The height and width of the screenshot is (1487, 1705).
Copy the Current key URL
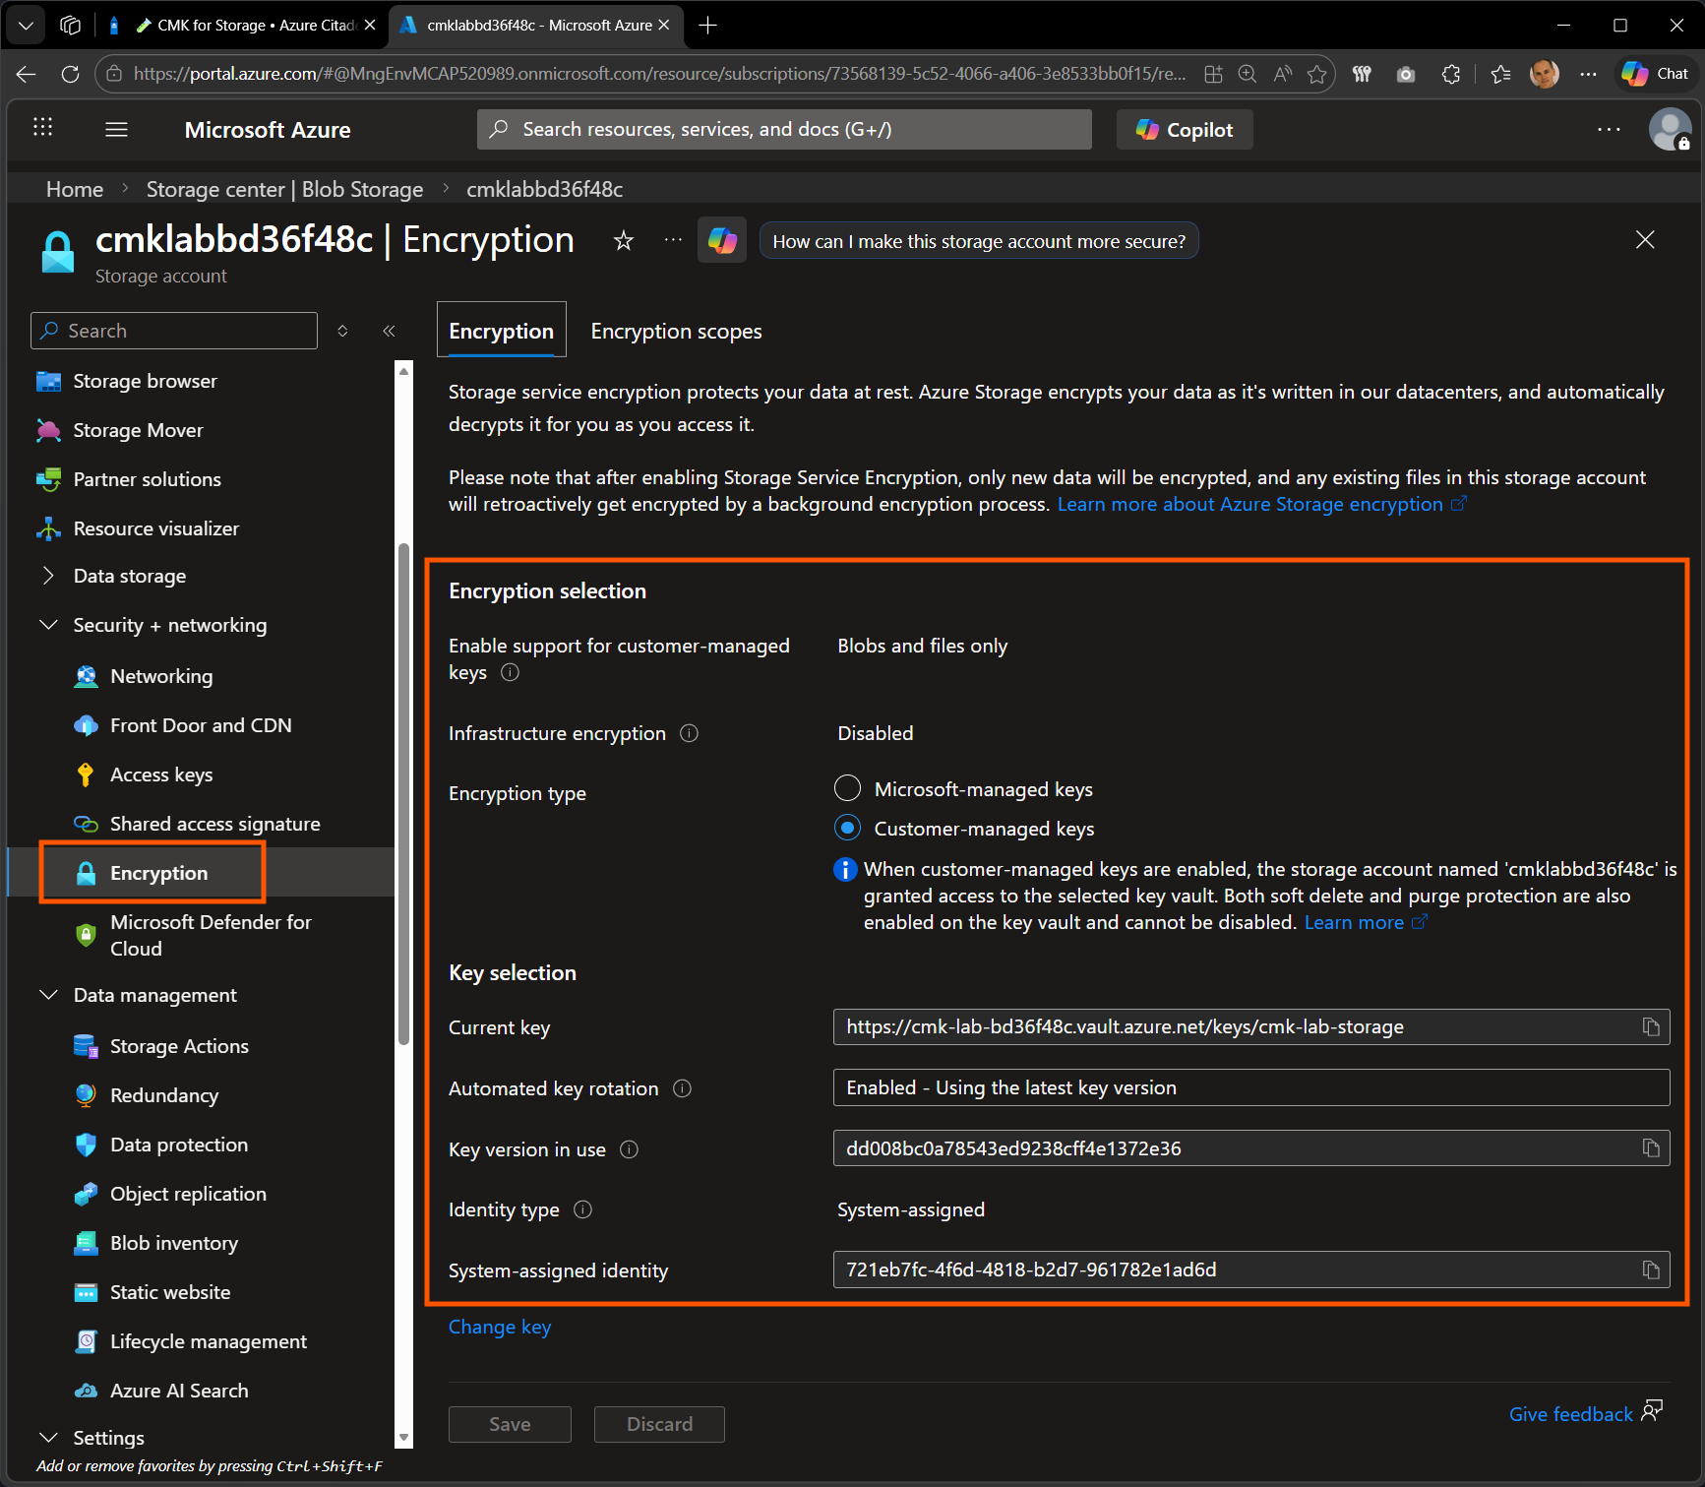coord(1651,1027)
